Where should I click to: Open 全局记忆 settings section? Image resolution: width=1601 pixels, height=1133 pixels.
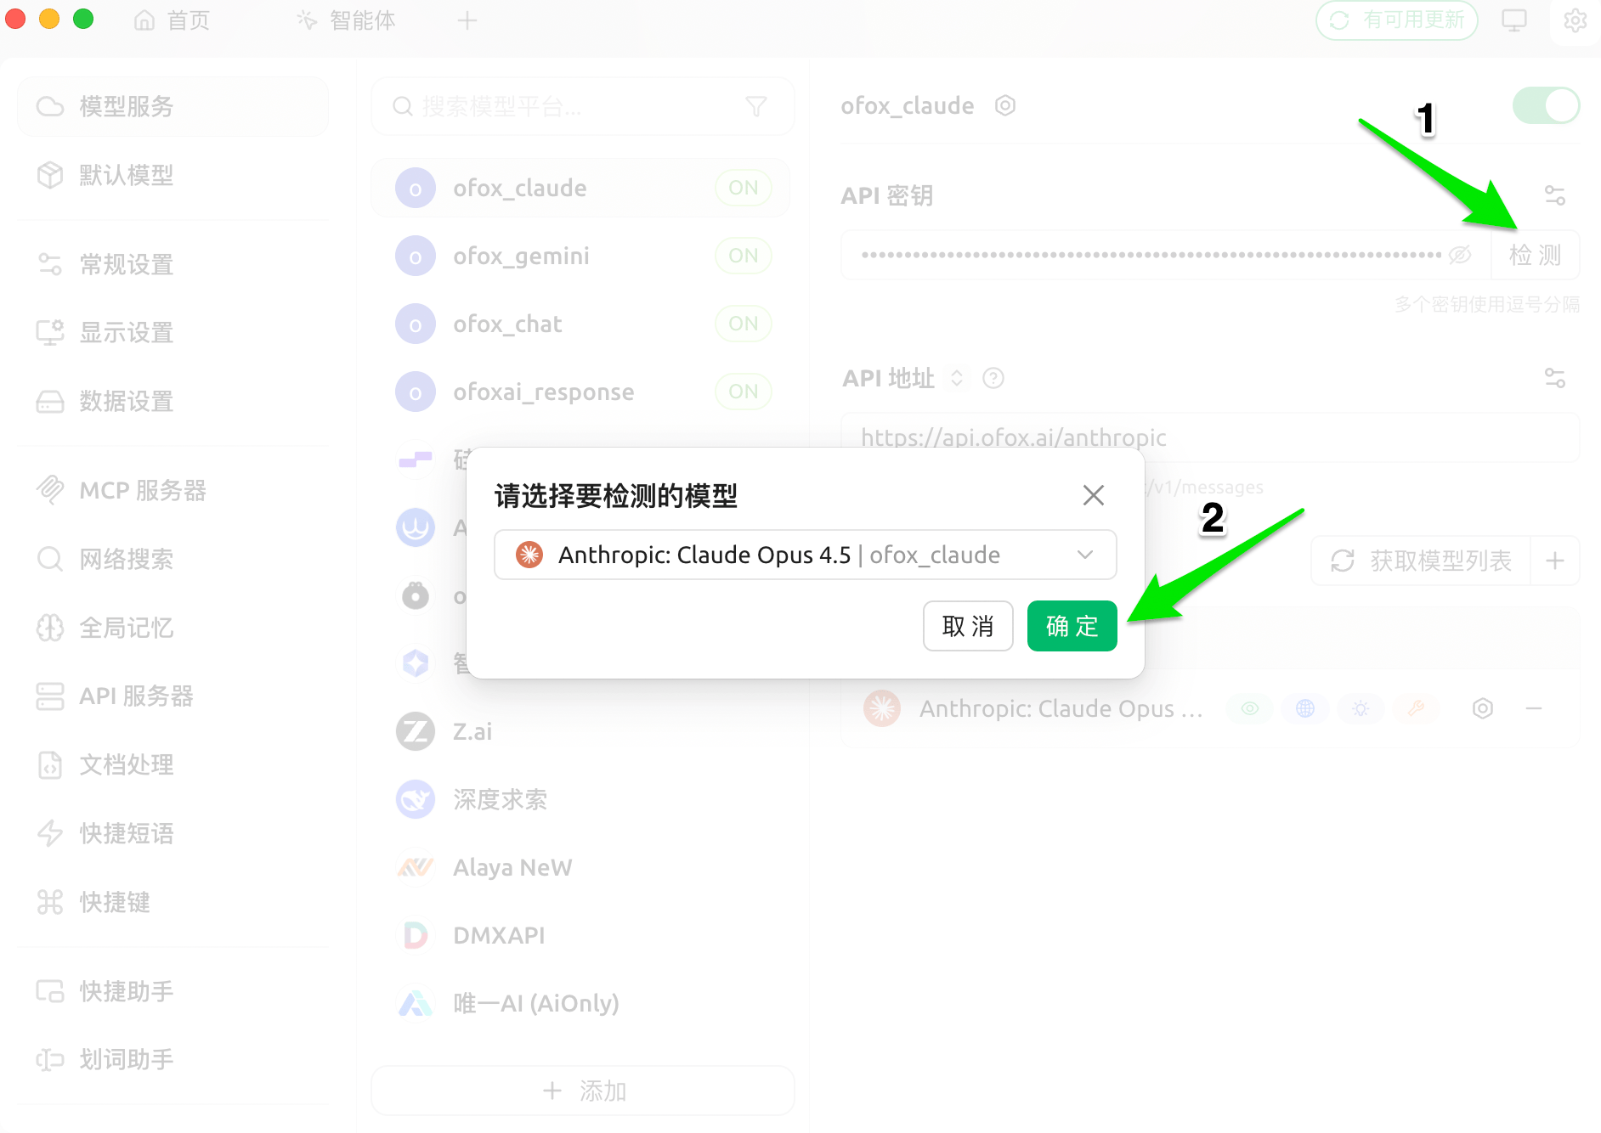[x=173, y=628]
